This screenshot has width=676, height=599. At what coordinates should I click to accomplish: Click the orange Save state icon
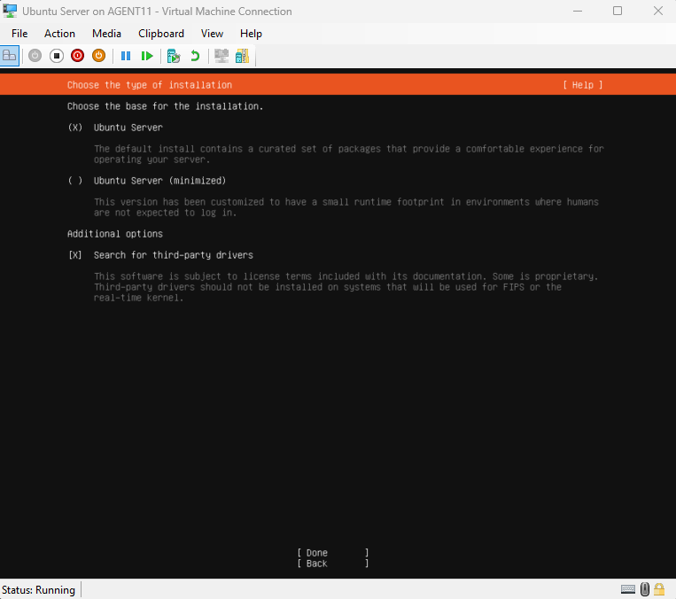[x=98, y=56]
